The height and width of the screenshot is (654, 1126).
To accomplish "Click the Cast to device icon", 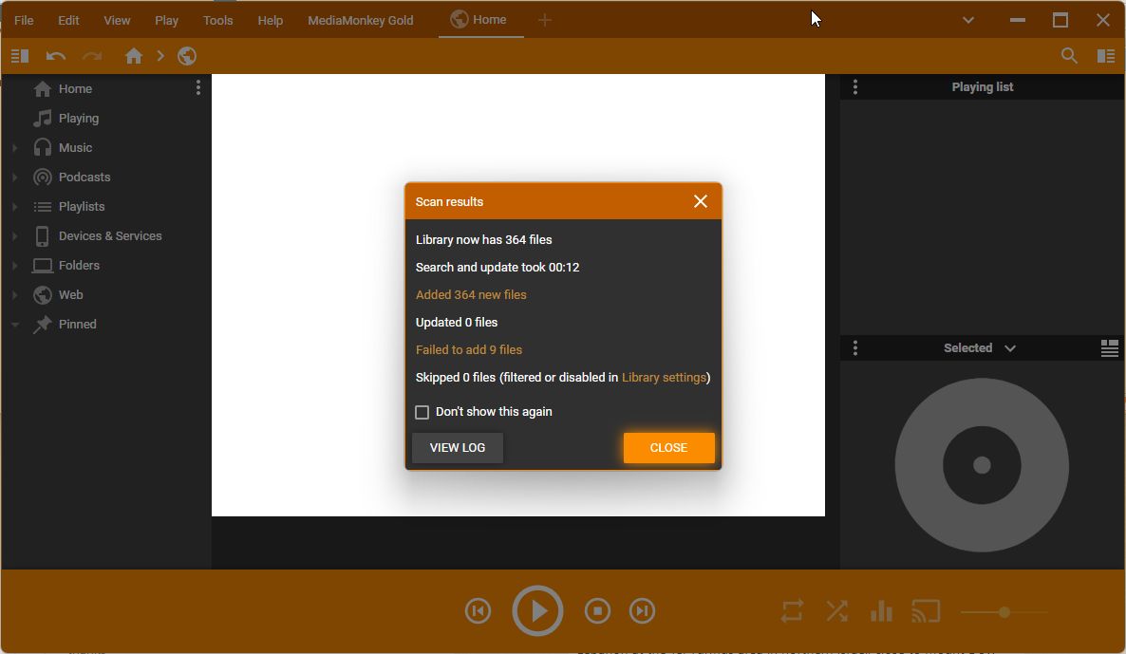I will (925, 611).
